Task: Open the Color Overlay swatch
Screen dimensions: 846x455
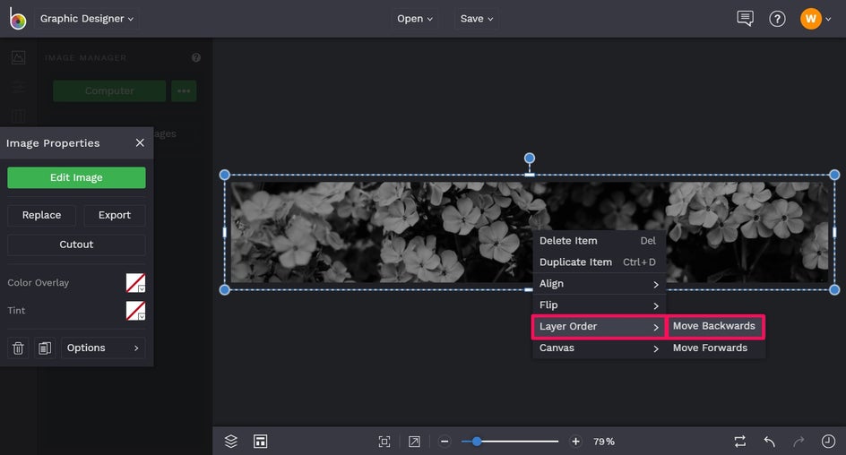Action: tap(135, 283)
